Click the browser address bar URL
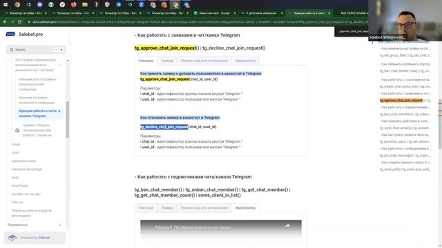 point(198,21)
